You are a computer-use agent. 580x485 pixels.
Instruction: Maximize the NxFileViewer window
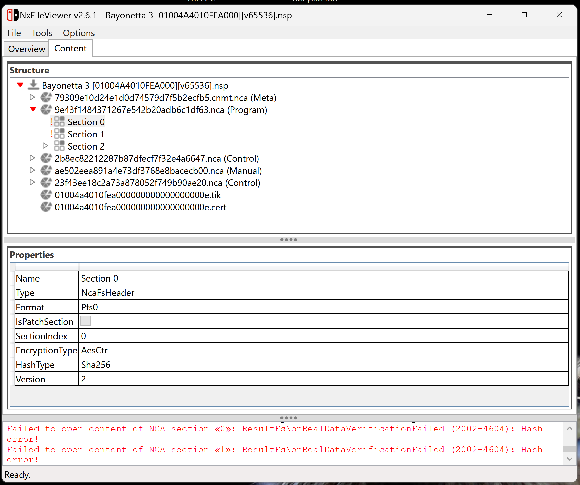click(524, 15)
